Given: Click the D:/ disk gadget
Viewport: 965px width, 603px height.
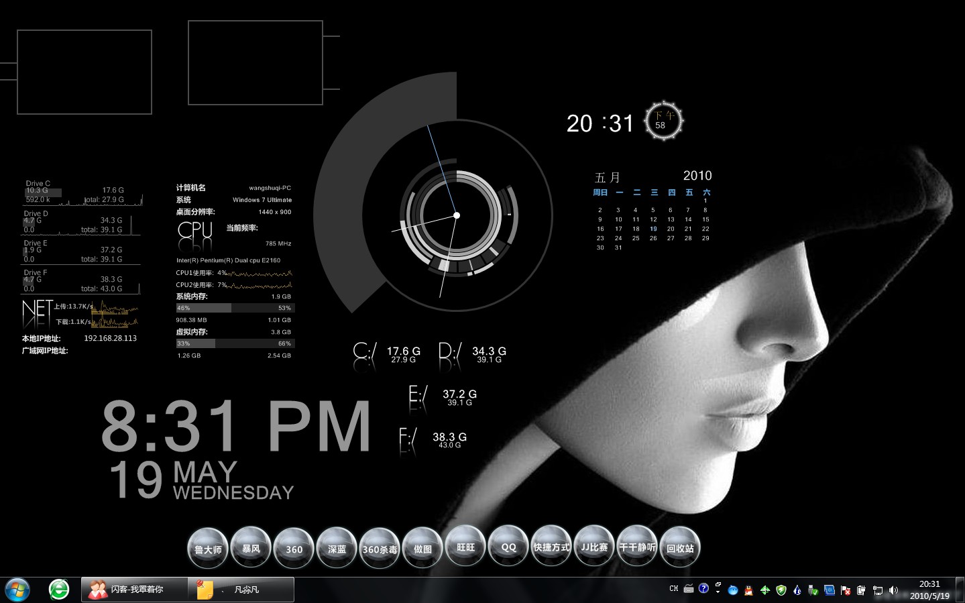Looking at the screenshot, I should pos(473,355).
